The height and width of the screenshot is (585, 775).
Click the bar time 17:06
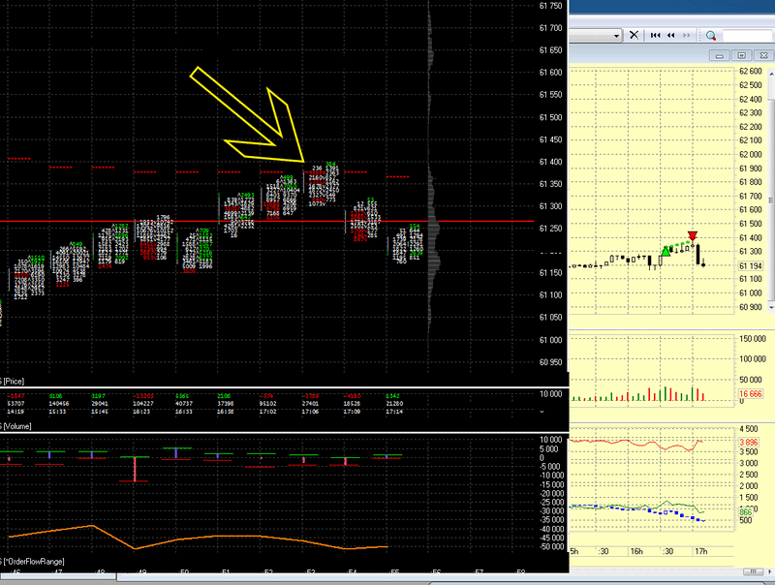(x=310, y=411)
